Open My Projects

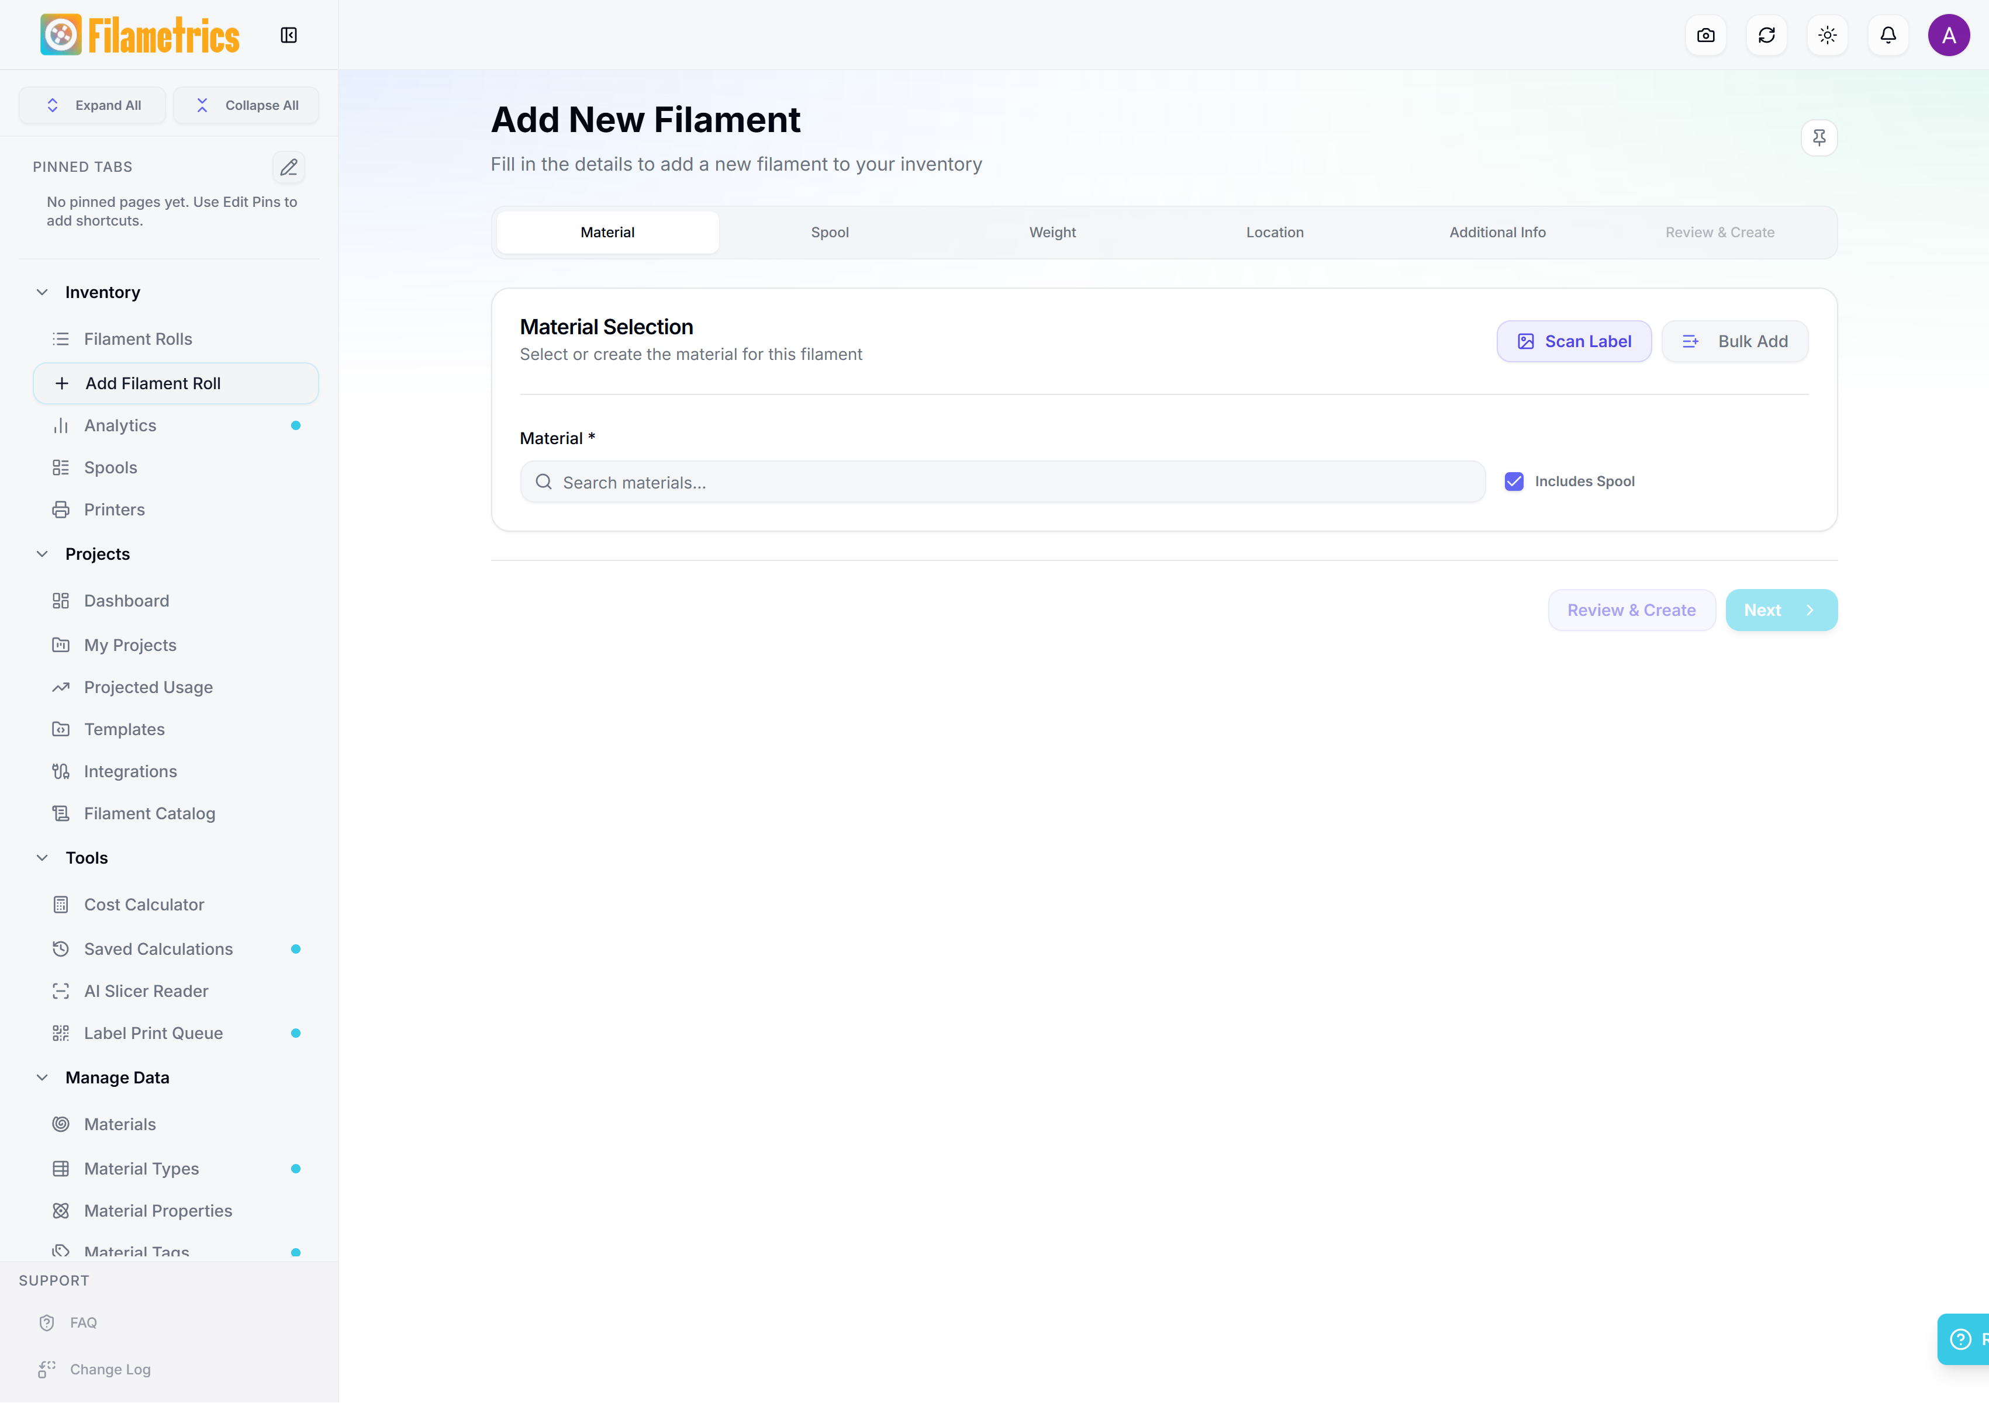pos(176,645)
